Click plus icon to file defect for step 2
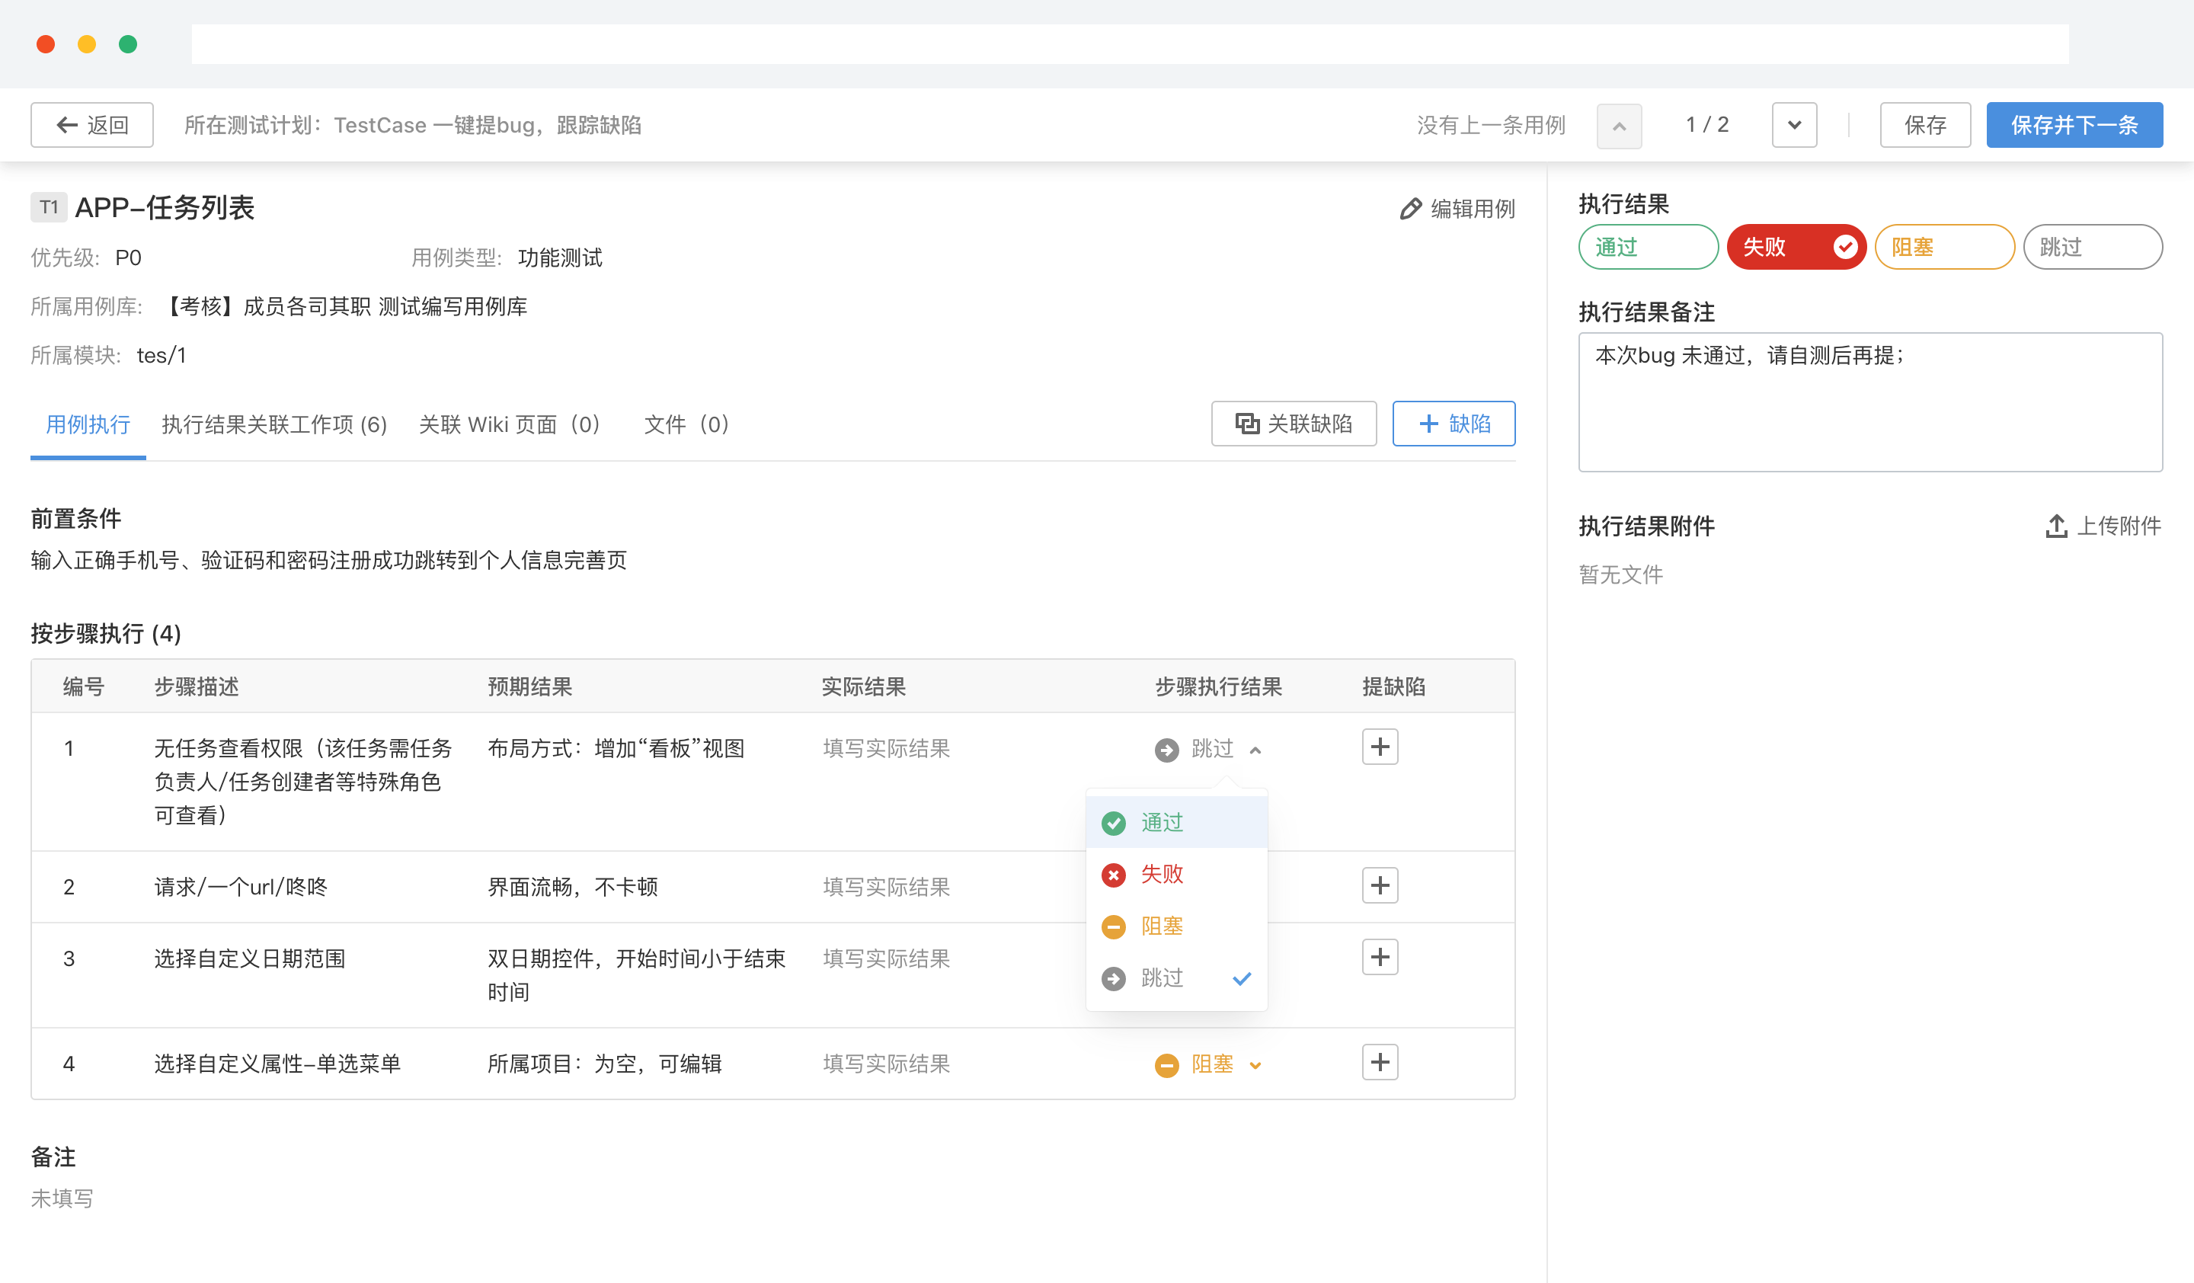2194x1283 pixels. (1380, 885)
